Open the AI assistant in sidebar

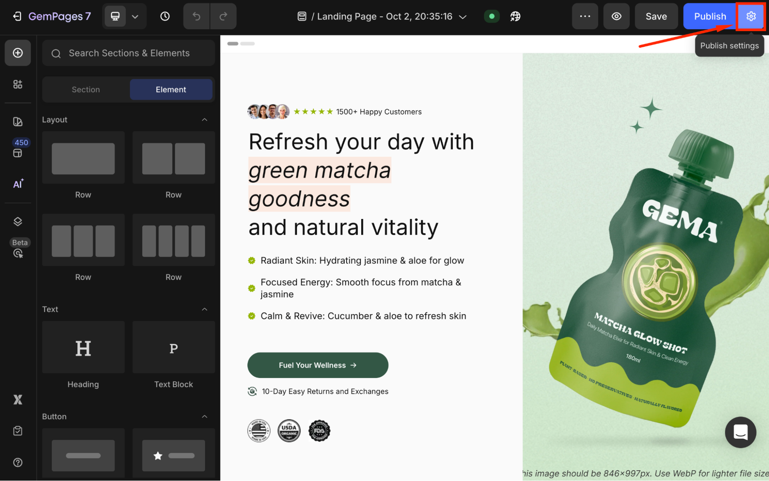pos(18,184)
